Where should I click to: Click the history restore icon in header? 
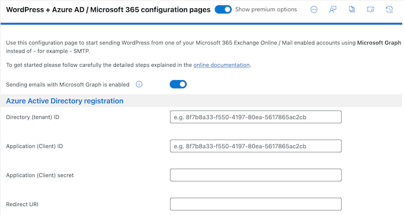point(389,9)
